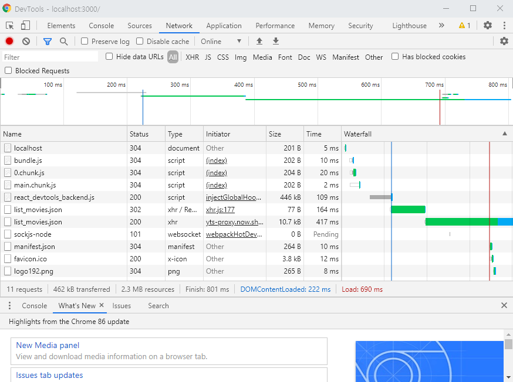
Task: Open the Application panel
Action: point(224,26)
